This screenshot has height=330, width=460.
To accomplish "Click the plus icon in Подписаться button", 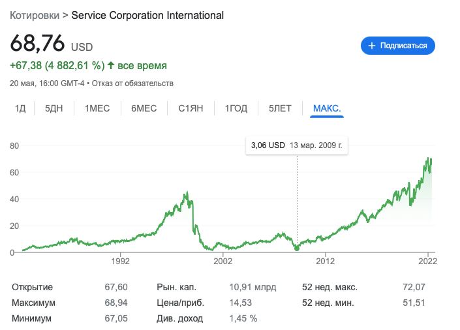I will point(373,46).
